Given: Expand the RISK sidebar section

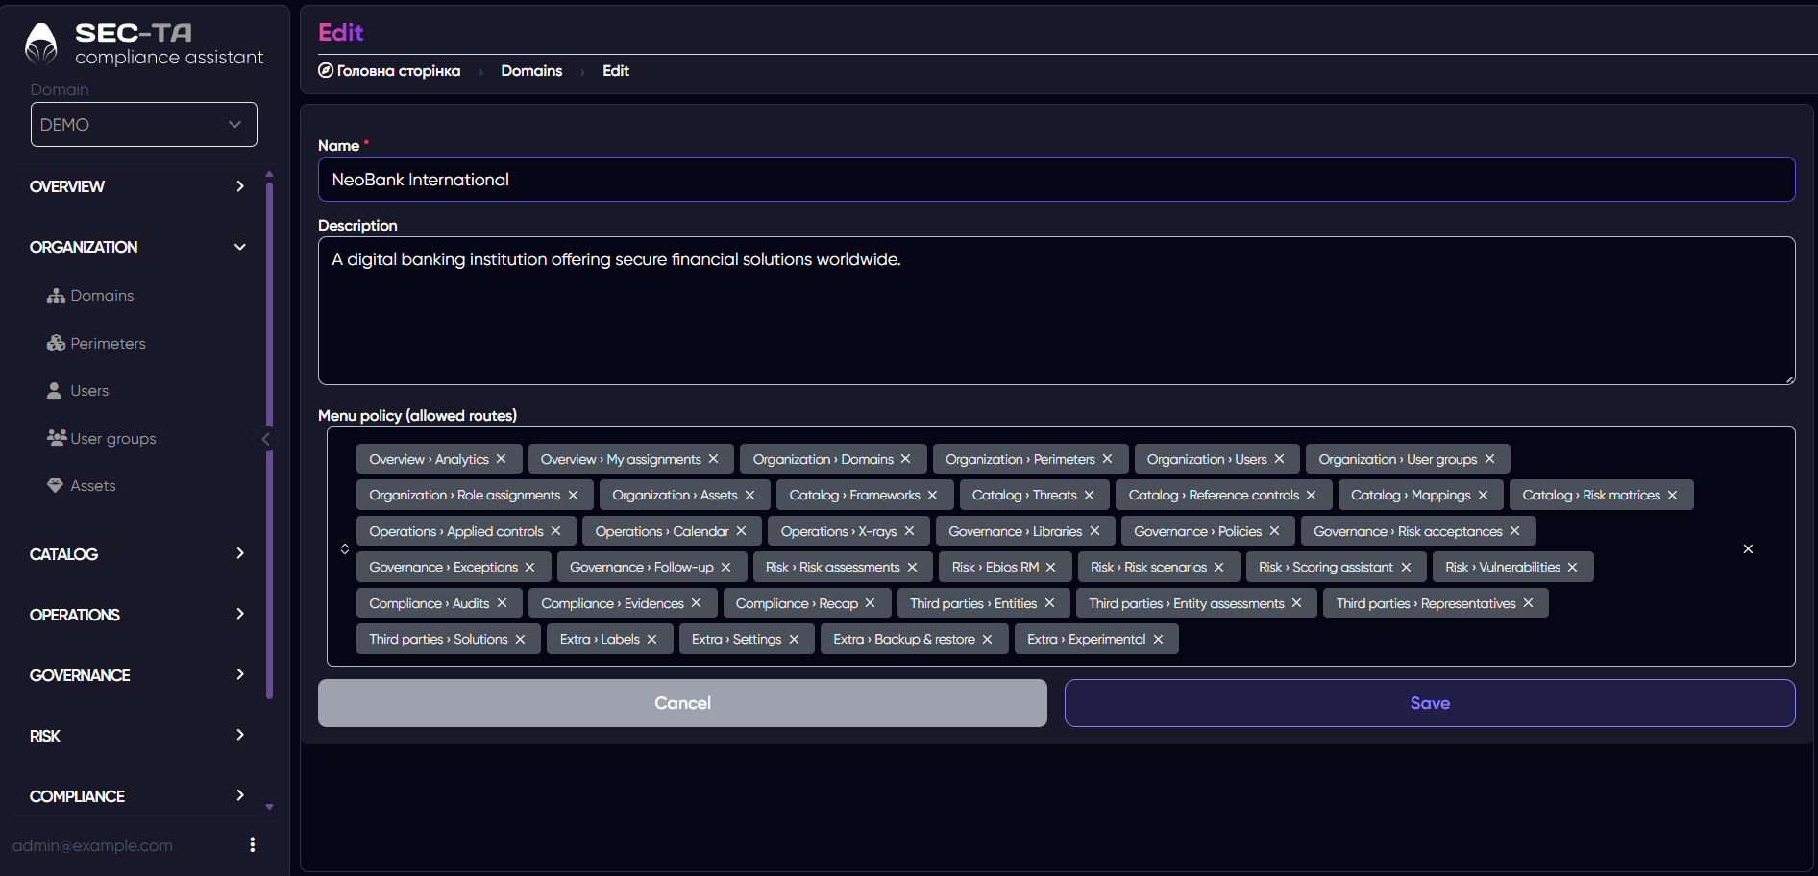Looking at the screenshot, I should coord(137,736).
